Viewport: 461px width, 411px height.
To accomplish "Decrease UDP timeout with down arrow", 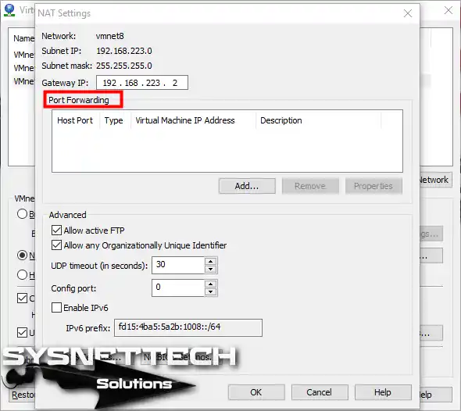I will (x=210, y=269).
